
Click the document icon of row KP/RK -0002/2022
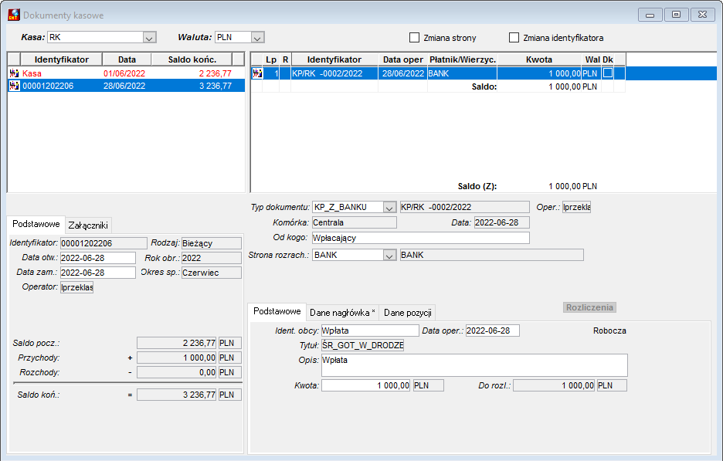[x=257, y=73]
